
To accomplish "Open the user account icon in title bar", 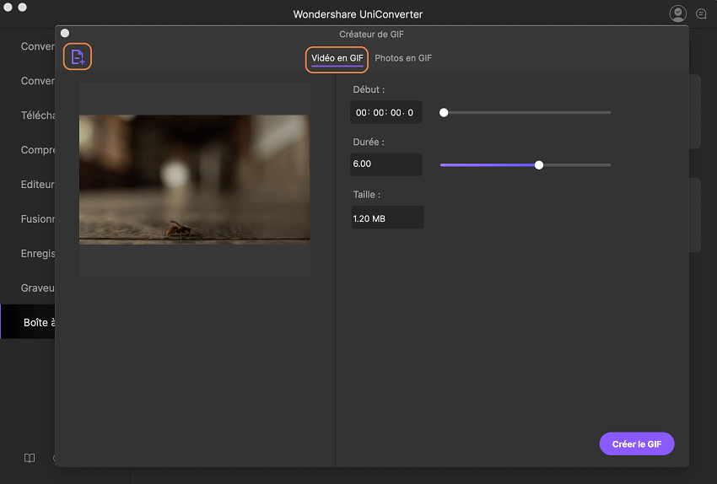I will coord(677,13).
